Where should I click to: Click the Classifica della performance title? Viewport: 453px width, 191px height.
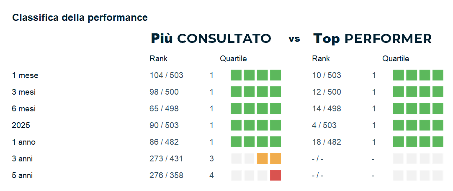(x=80, y=18)
